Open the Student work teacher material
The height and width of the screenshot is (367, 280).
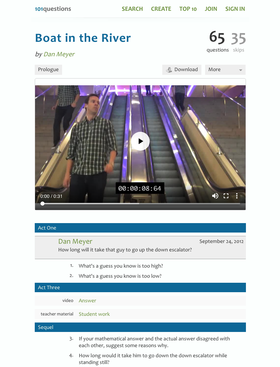pyautogui.click(x=94, y=314)
